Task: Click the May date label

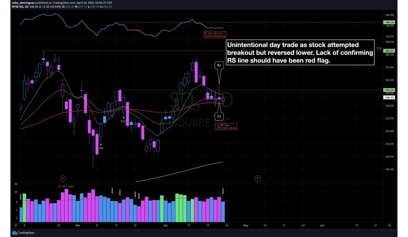Action: coord(246,225)
